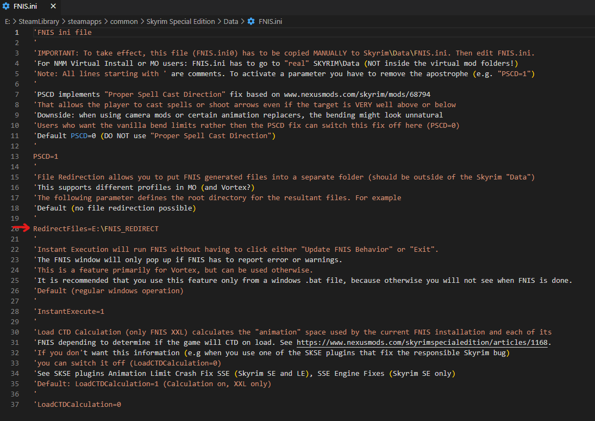
Task: Click 'you can switch it off' line
Action: [127, 363]
